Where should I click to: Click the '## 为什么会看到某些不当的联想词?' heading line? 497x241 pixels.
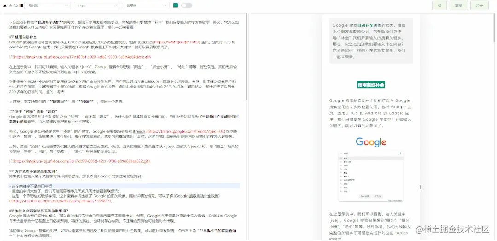tap(39, 211)
